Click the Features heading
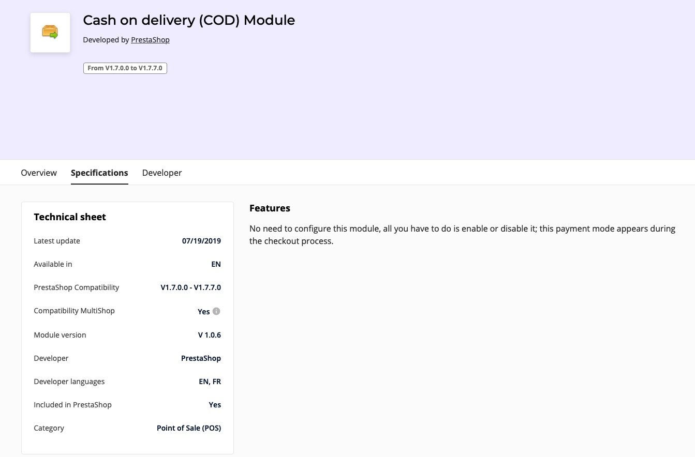 (x=270, y=208)
